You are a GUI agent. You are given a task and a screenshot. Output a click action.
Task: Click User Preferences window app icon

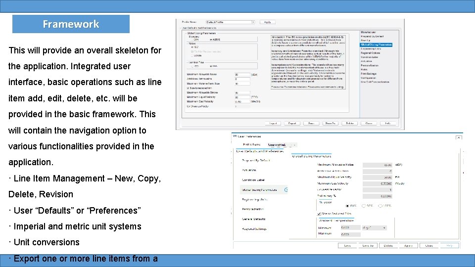click(235, 136)
